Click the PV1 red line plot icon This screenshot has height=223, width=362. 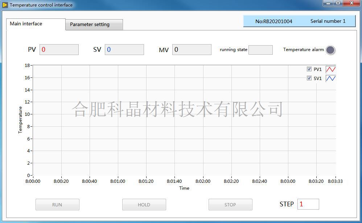[330, 69]
